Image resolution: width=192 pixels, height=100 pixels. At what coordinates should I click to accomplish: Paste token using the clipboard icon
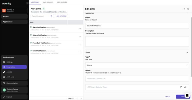[181, 87]
